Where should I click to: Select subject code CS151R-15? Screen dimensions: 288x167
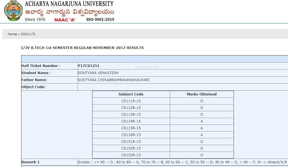[131, 142]
